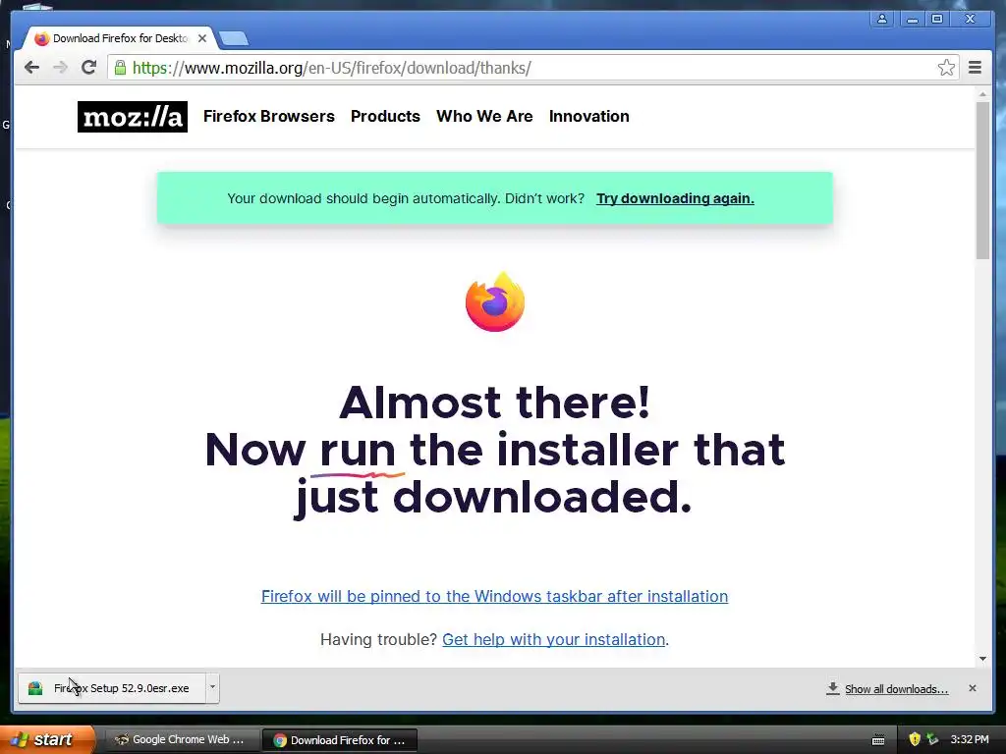
Task: Minimize the Chrome window
Action: pyautogui.click(x=912, y=19)
